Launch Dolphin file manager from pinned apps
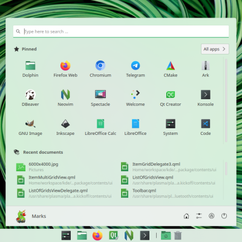This screenshot has width=242, height=242. [x=30, y=69]
